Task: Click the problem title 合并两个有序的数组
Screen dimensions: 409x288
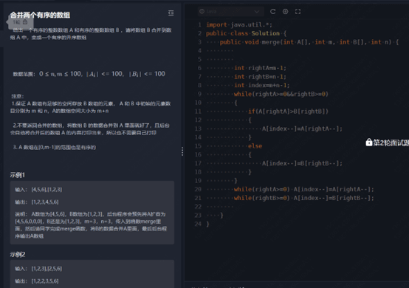Action: 40,15
